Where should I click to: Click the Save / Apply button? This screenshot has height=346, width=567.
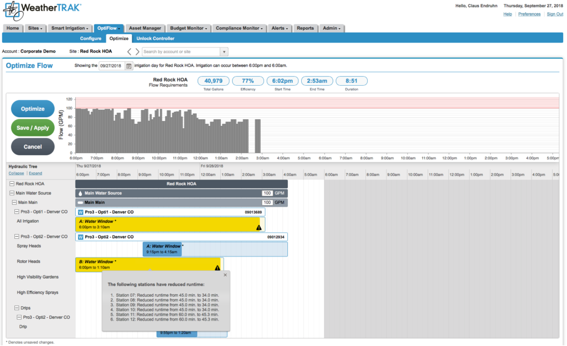(33, 128)
